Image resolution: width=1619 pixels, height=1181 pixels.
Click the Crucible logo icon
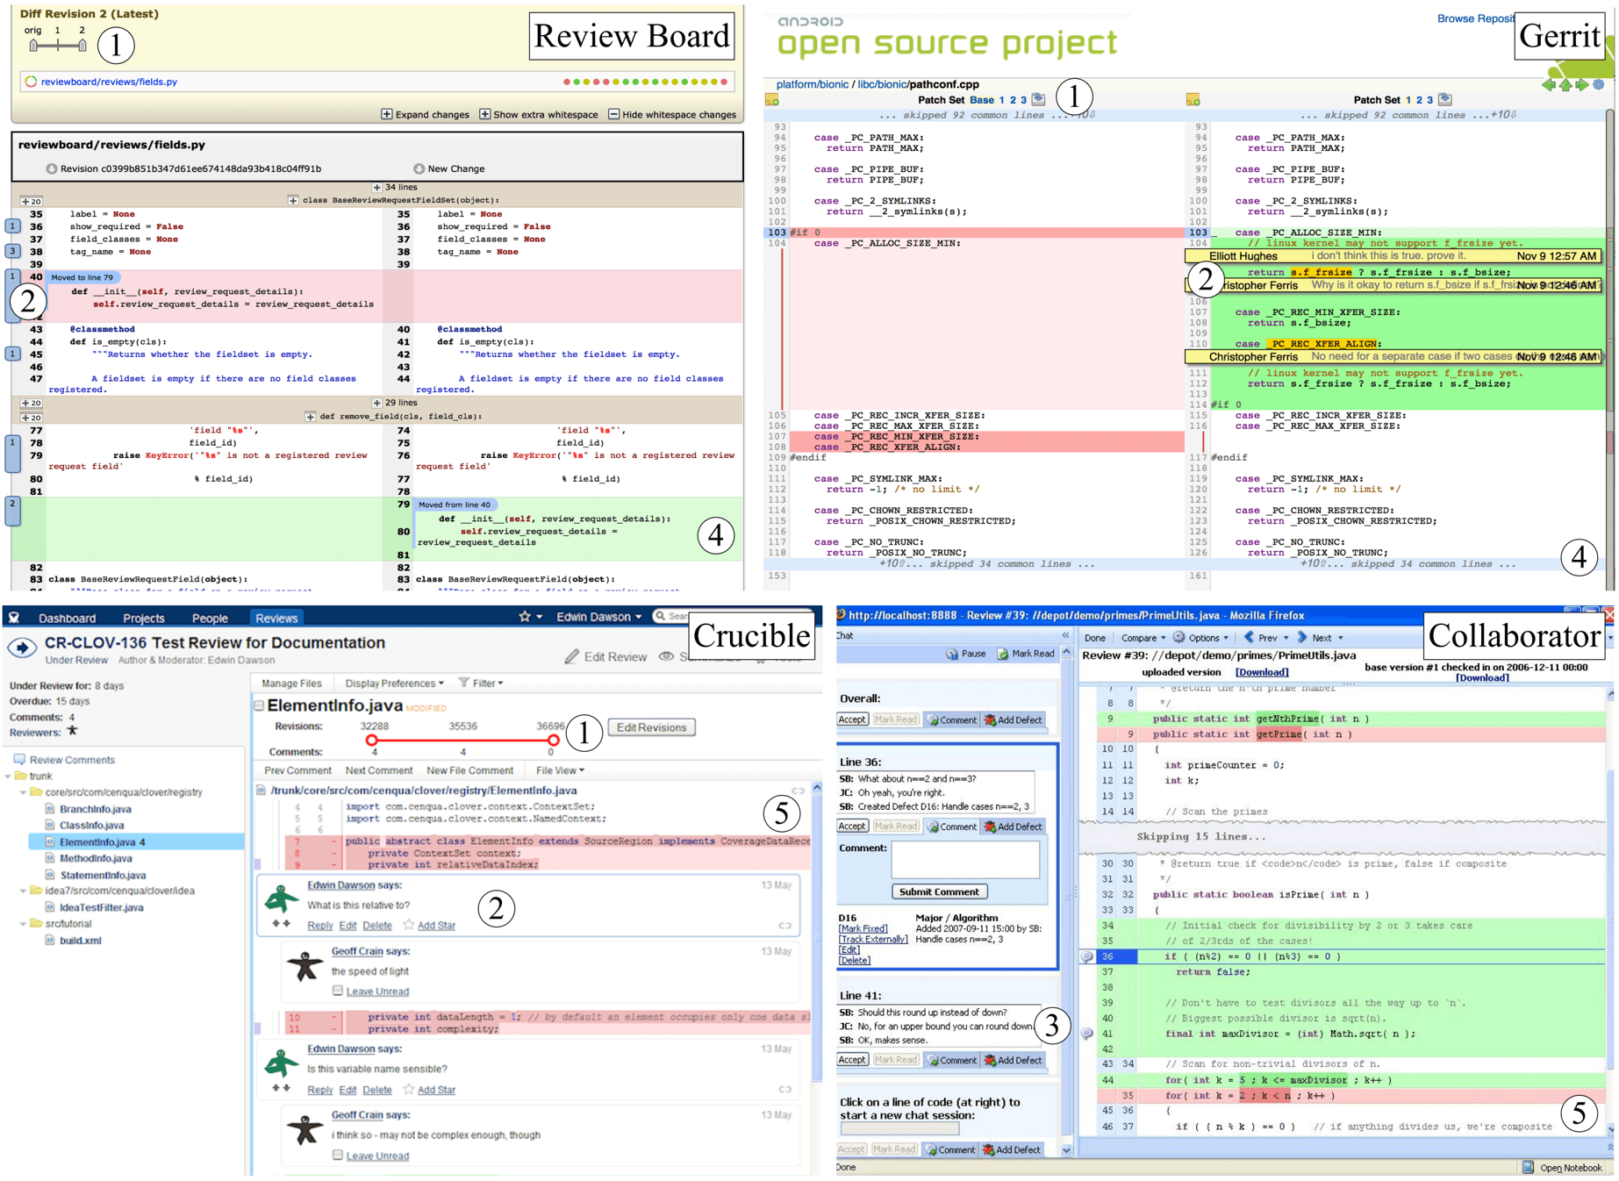pos(13,618)
